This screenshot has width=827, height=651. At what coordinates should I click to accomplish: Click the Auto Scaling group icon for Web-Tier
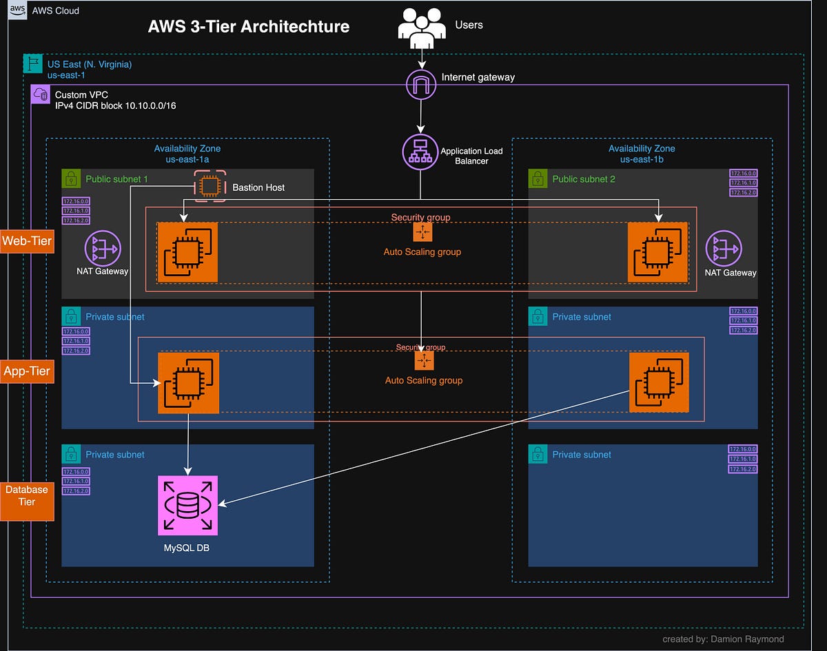[421, 232]
